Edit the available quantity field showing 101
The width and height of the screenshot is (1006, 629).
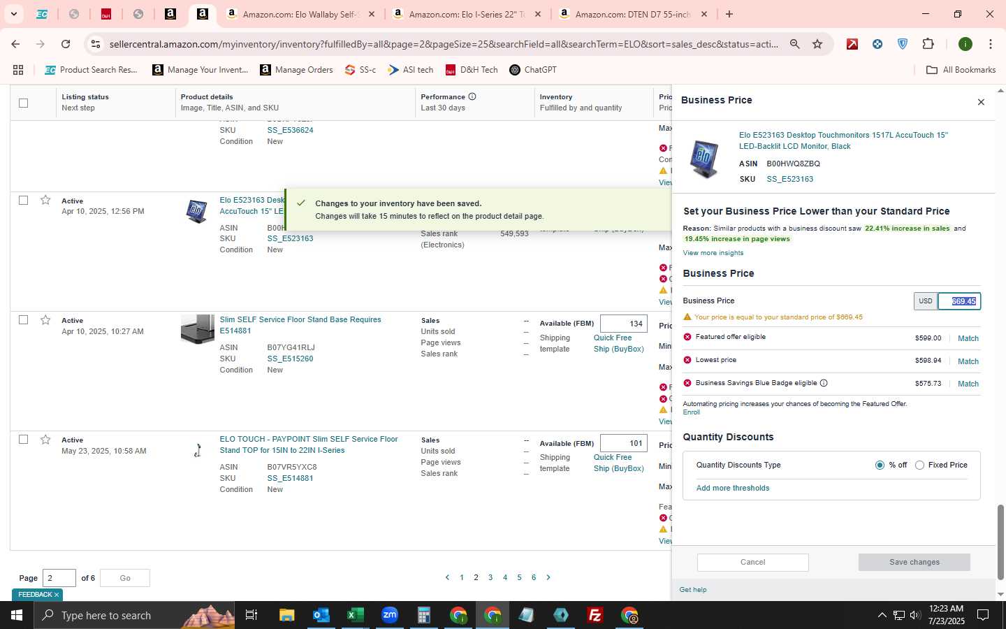tap(623, 443)
